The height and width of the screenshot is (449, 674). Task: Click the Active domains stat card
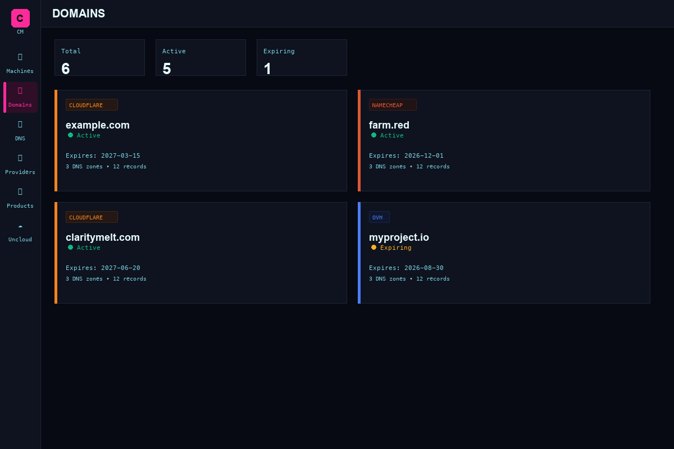[x=201, y=57]
